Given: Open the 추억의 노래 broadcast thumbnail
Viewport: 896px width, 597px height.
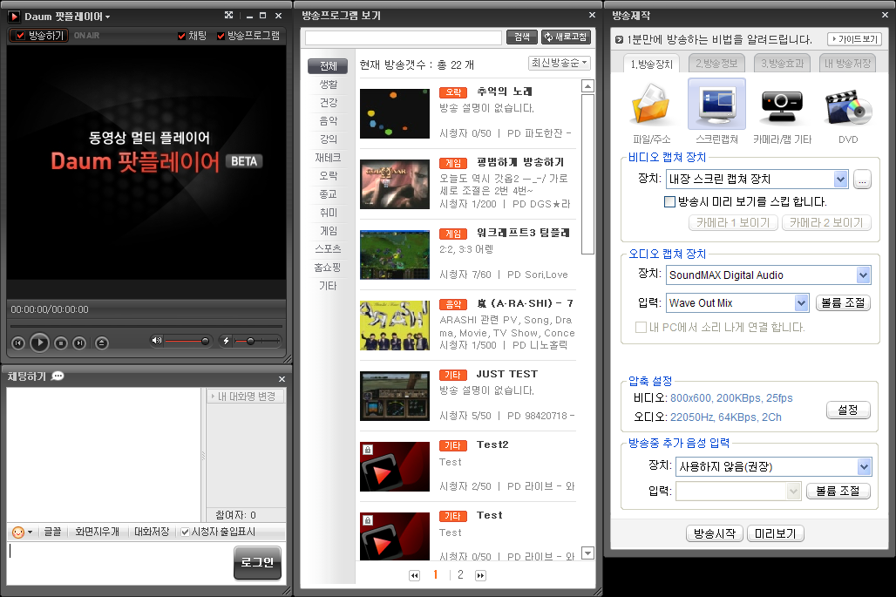Looking at the screenshot, I should [394, 113].
